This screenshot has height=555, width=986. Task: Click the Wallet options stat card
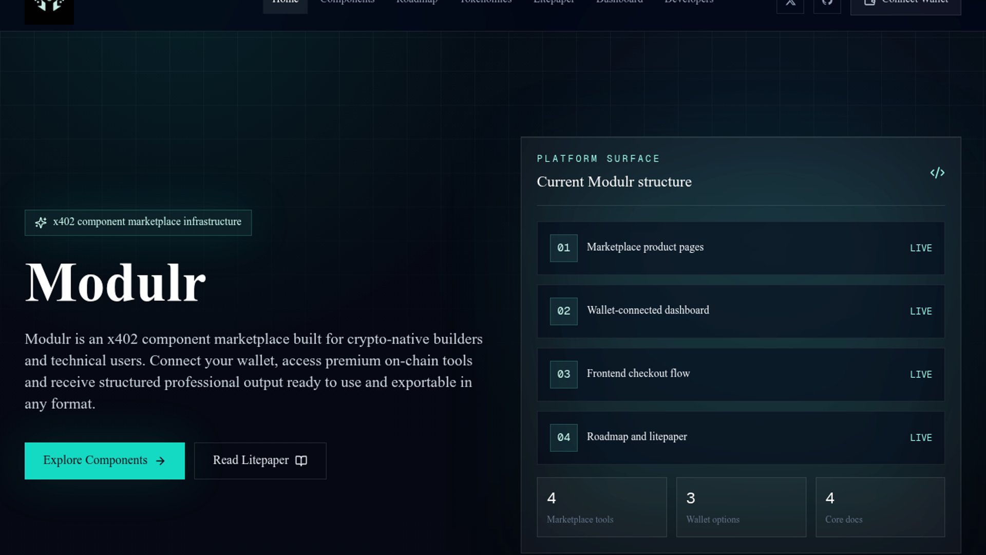coord(741,507)
